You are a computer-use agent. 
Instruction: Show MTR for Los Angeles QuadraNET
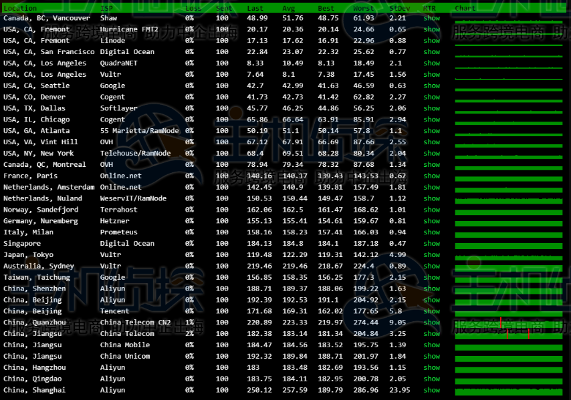[x=431, y=63]
